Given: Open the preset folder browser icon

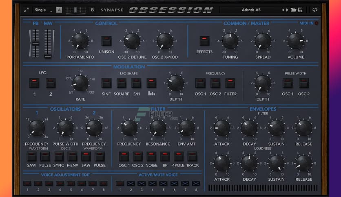Looking at the screenshot, I should 293,10.
